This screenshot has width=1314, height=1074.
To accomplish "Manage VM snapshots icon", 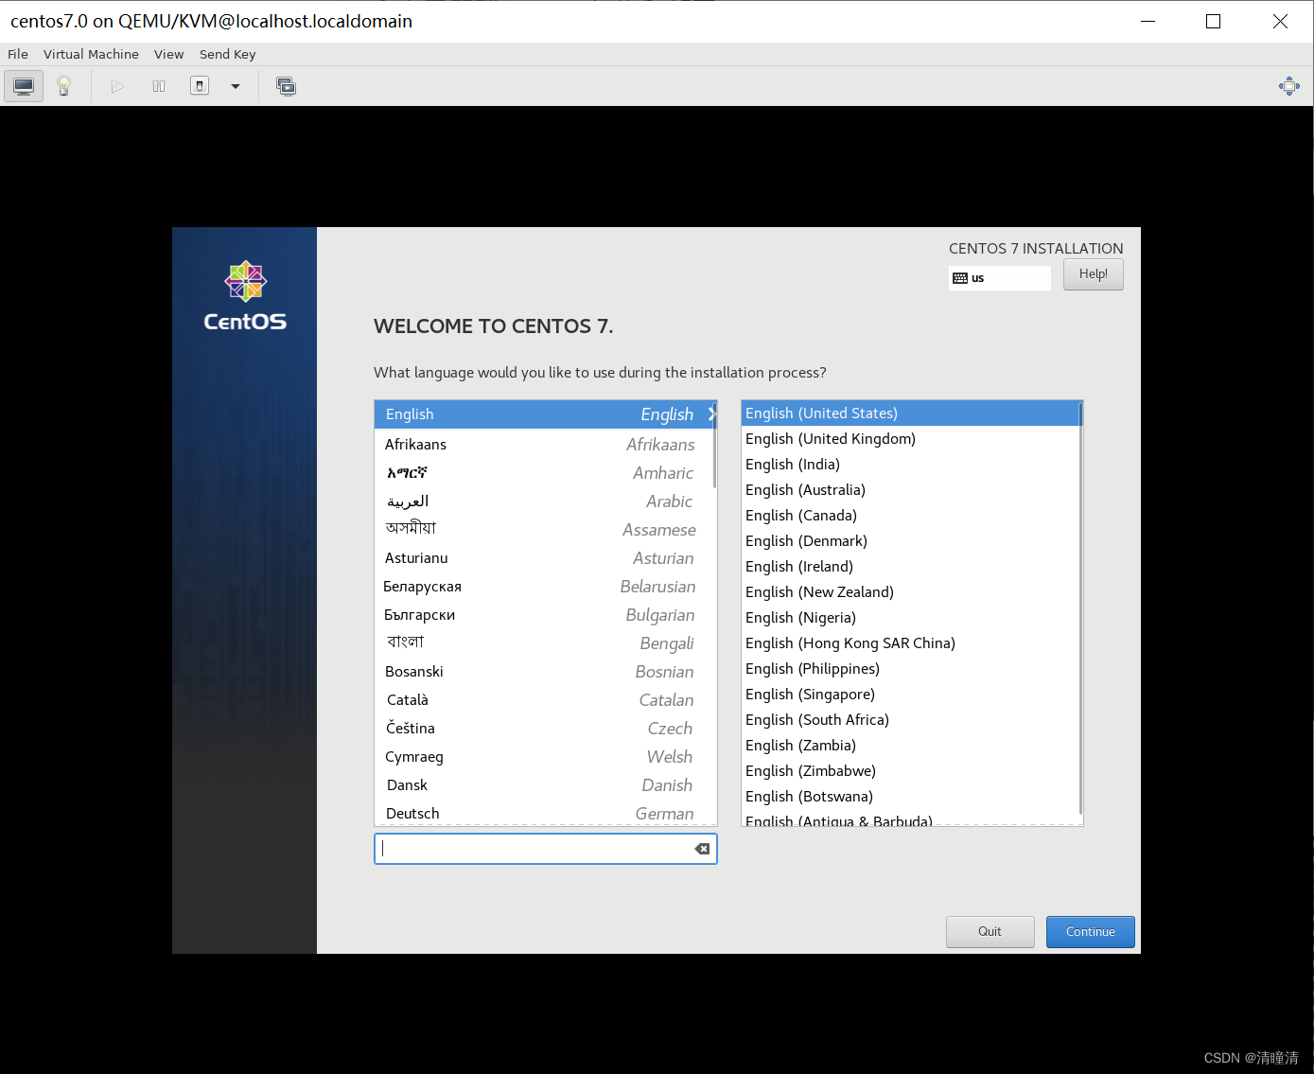I will click(286, 86).
